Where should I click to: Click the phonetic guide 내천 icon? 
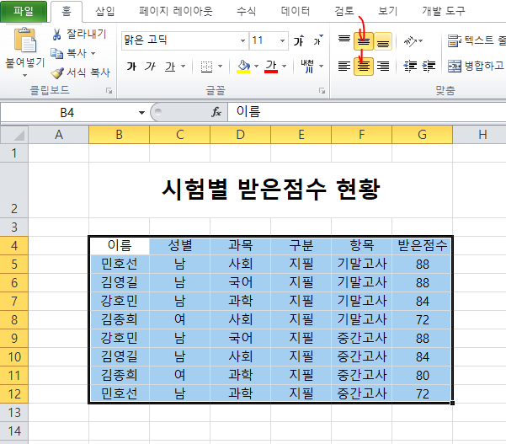coord(307,67)
